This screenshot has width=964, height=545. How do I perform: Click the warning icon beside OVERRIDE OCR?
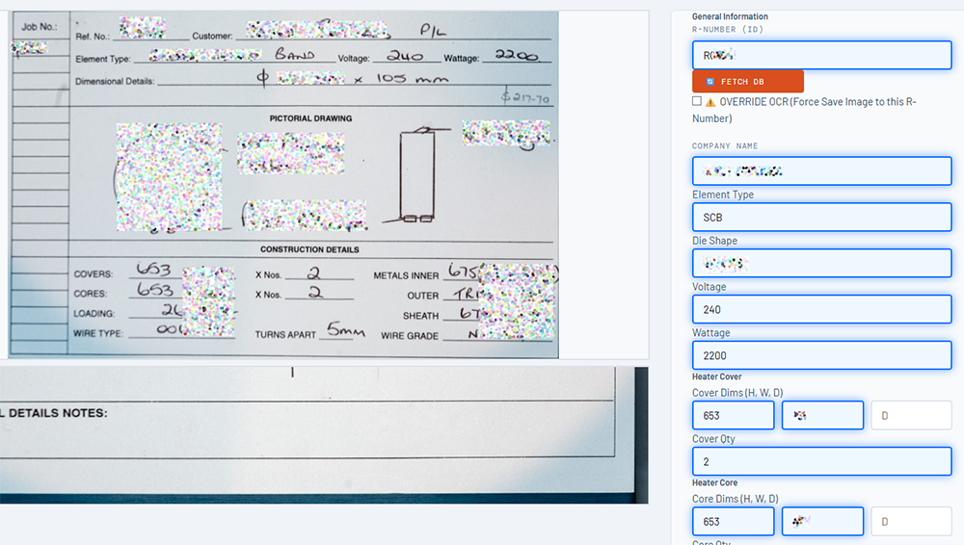point(710,102)
